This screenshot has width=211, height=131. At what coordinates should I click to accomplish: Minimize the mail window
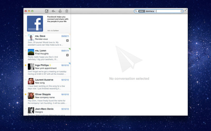click(29, 11)
